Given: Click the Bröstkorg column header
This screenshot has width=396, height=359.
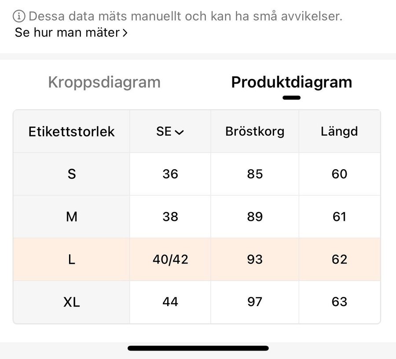Looking at the screenshot, I should click(x=255, y=131).
